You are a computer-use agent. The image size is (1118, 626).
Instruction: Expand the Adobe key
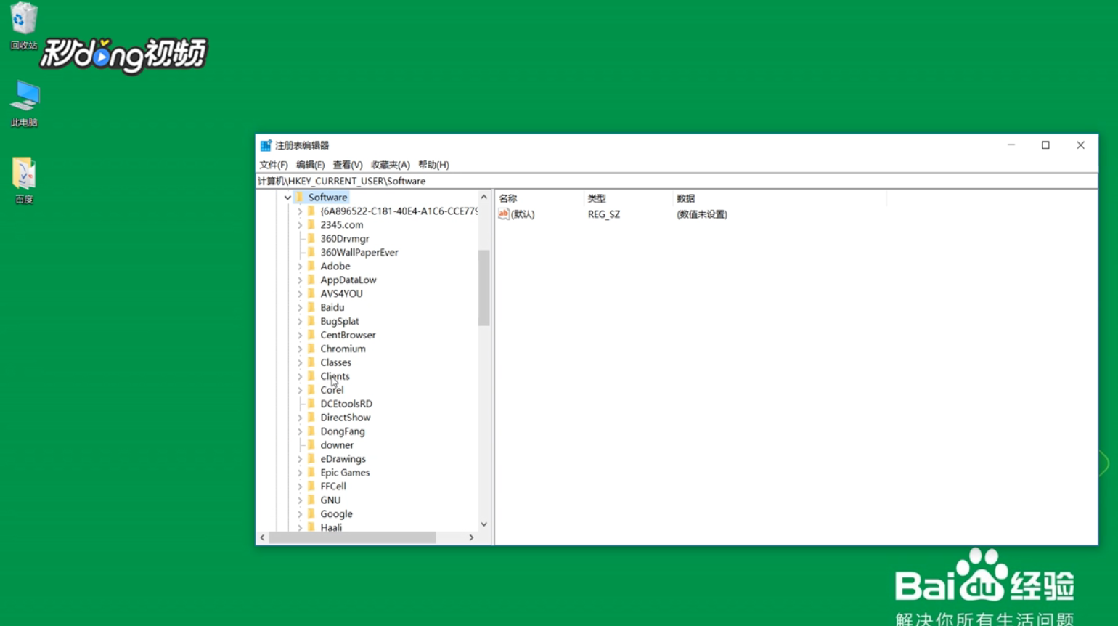[x=300, y=267]
